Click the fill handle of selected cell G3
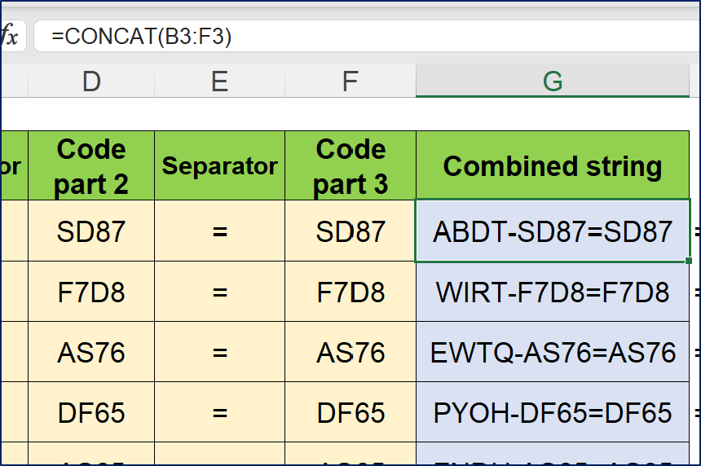 [689, 261]
